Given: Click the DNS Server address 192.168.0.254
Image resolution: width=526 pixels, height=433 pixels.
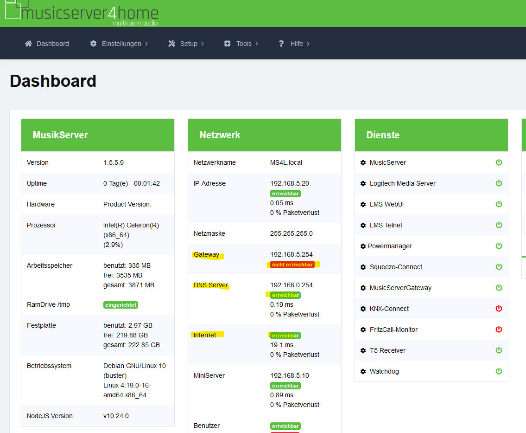Looking at the screenshot, I should point(291,285).
